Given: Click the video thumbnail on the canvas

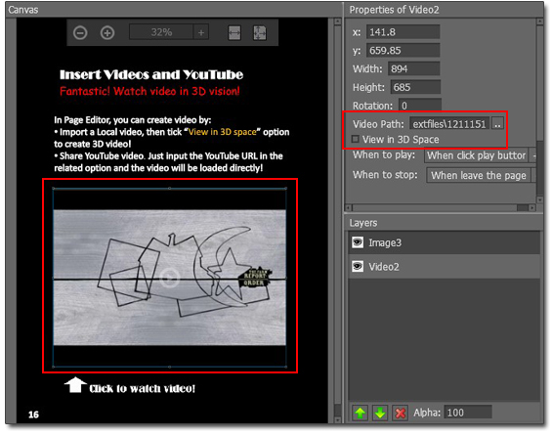Looking at the screenshot, I should pos(169,278).
